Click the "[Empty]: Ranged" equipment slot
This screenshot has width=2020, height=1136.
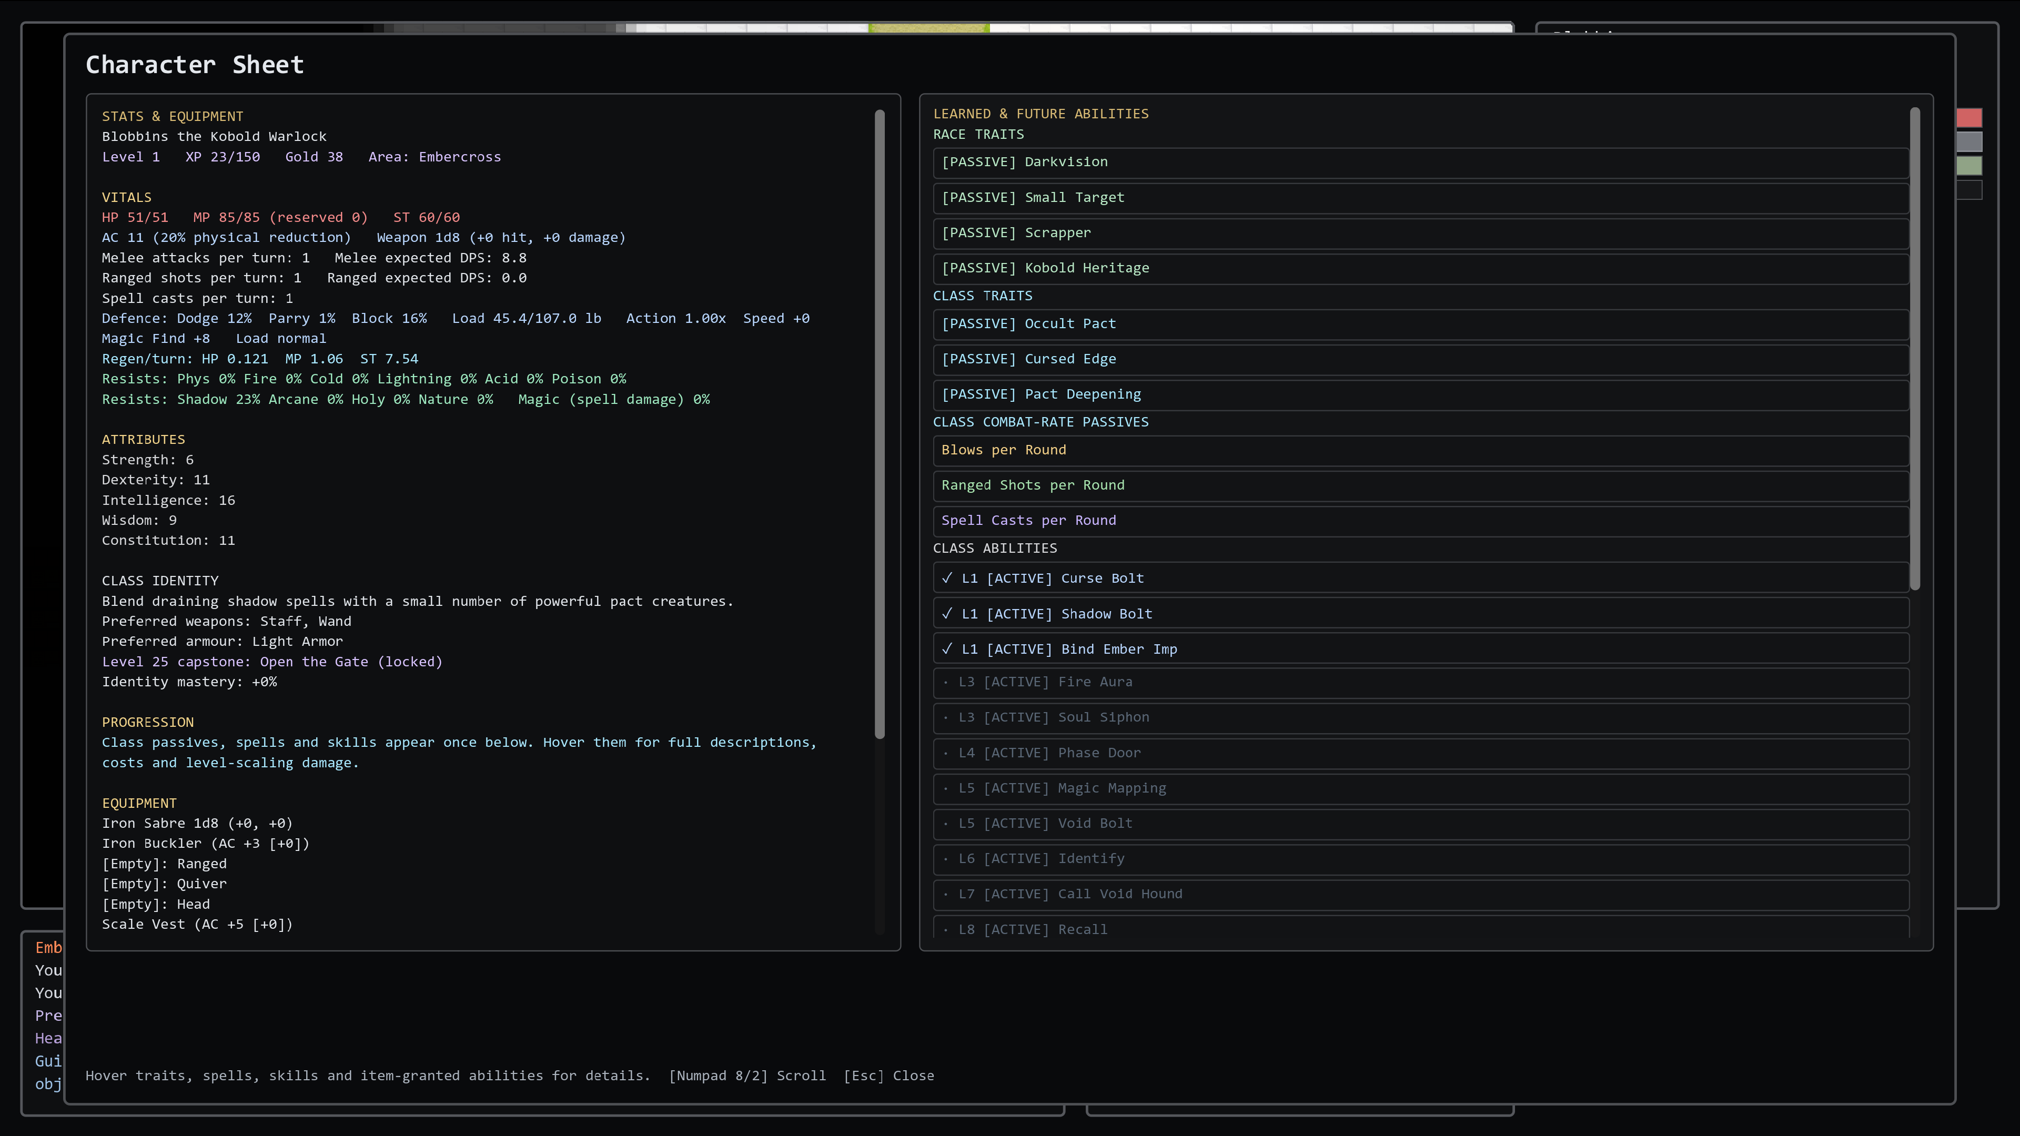pos(164,864)
